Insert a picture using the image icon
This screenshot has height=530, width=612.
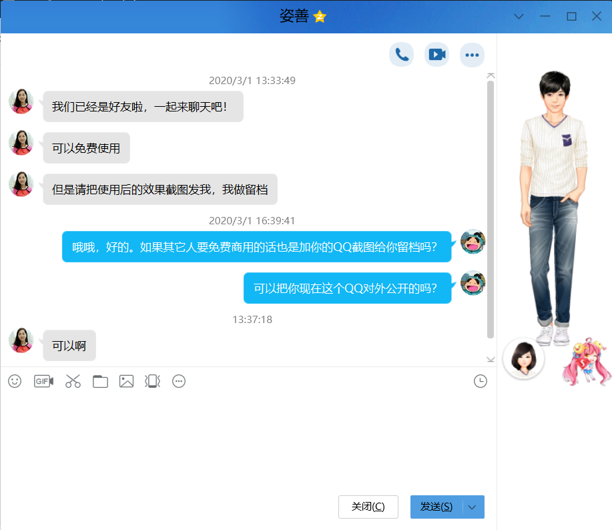(126, 381)
